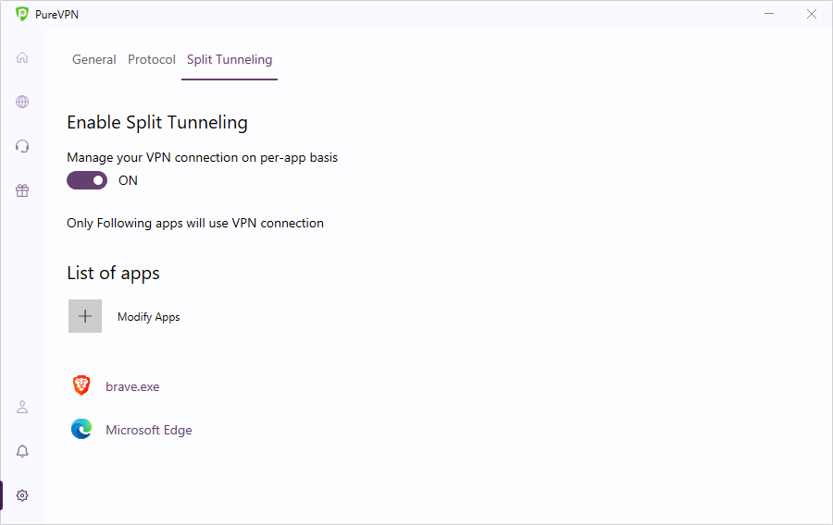Select the brave.exe list entry
Image resolution: width=833 pixels, height=525 pixels.
click(x=132, y=386)
